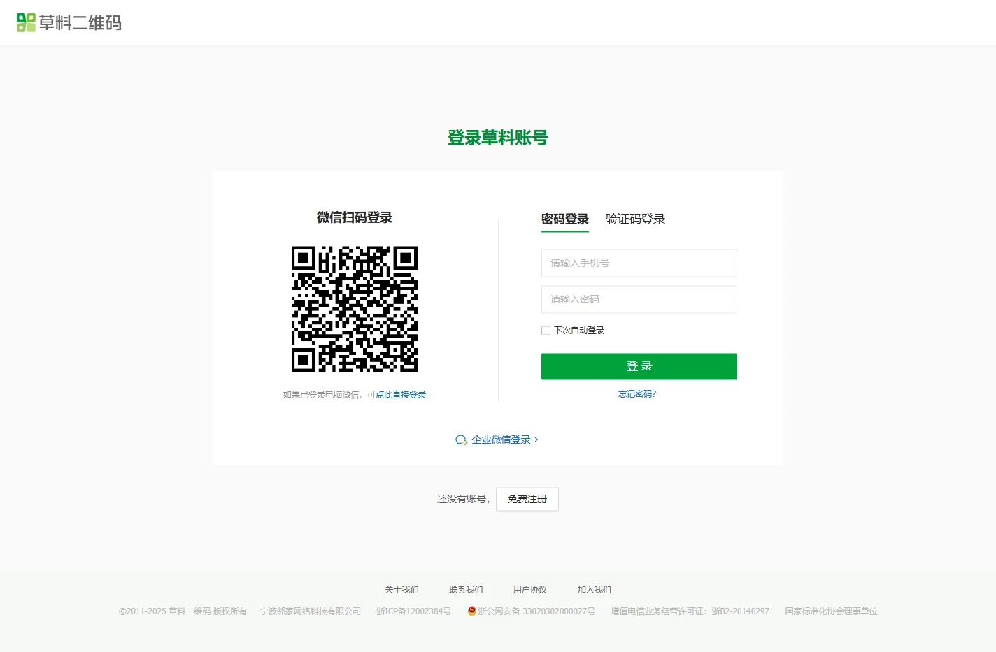Click 增值电信业务经营许可证 text
This screenshot has width=996, height=652.
coord(690,611)
